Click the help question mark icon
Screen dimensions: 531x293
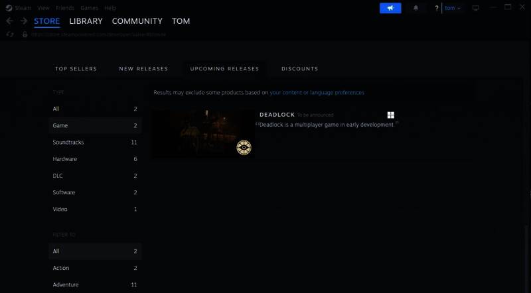click(436, 8)
